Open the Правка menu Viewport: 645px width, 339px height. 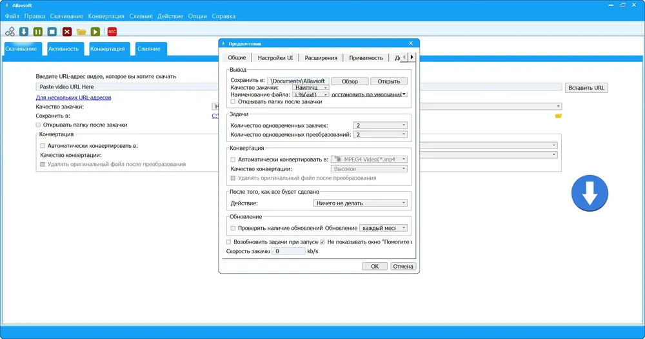(35, 16)
